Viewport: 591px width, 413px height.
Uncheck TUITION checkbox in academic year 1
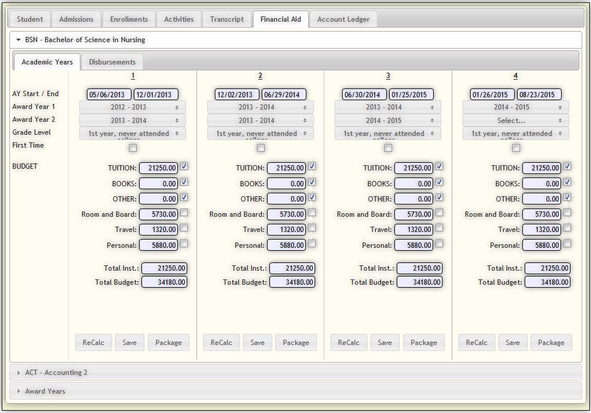(184, 166)
